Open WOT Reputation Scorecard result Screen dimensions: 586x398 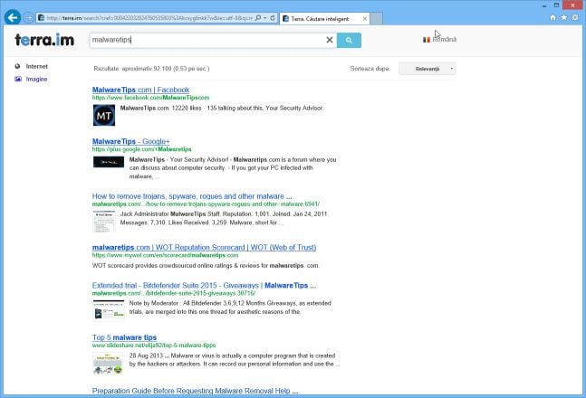click(x=204, y=248)
